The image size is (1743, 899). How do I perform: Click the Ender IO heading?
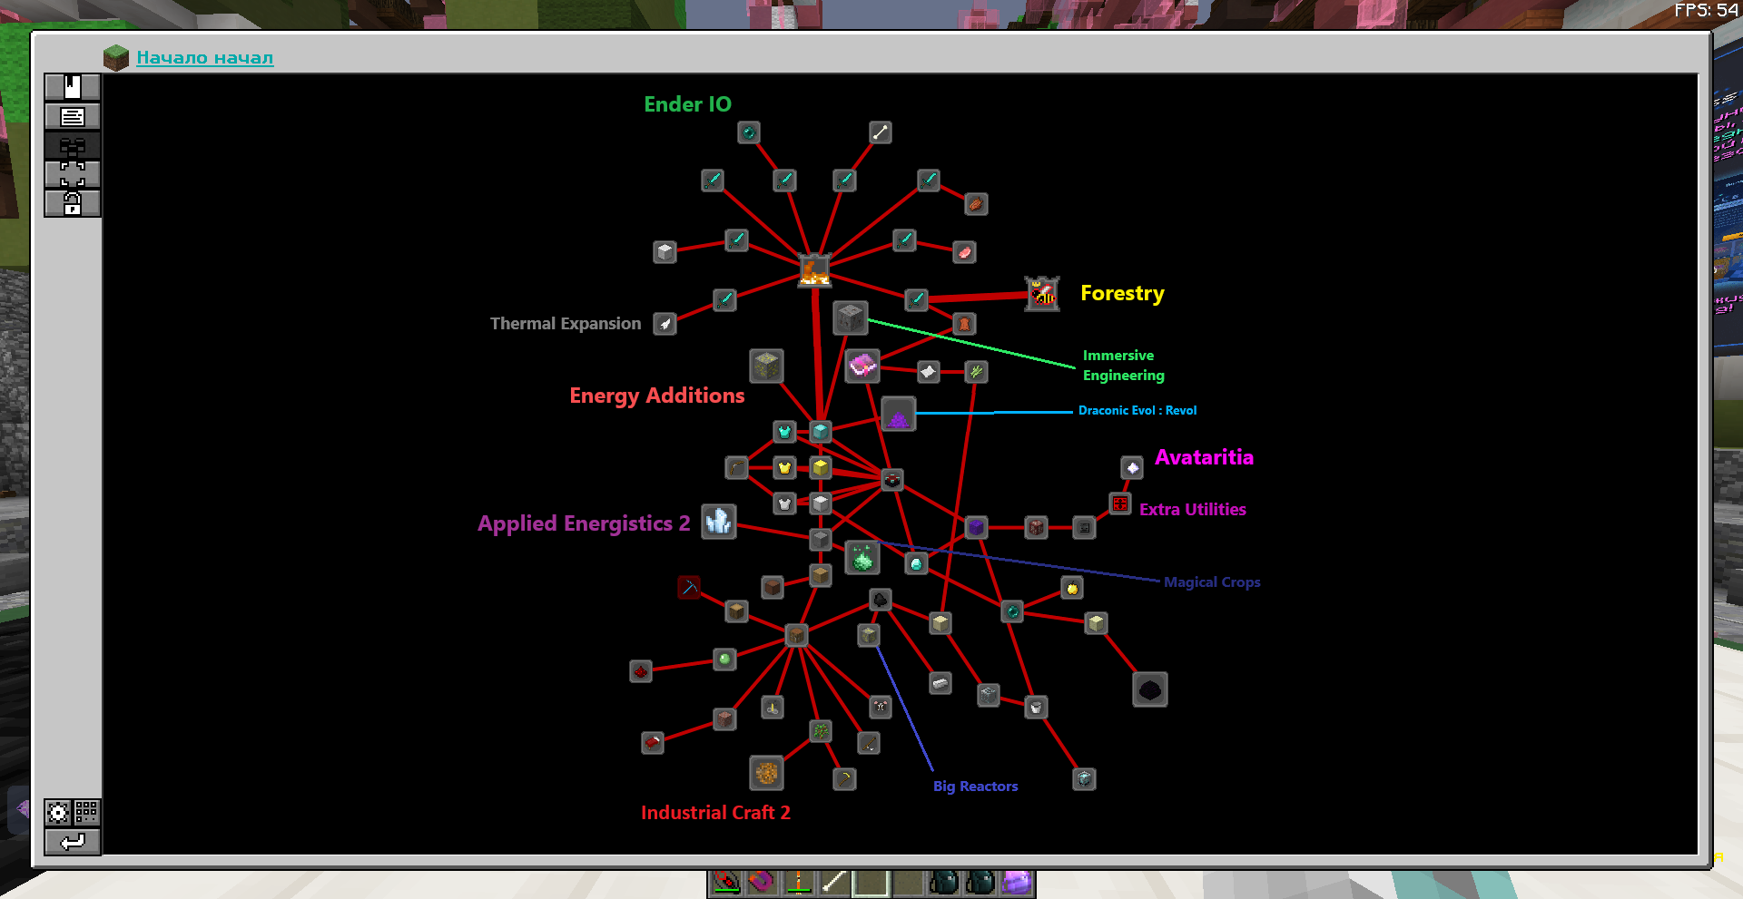[687, 104]
